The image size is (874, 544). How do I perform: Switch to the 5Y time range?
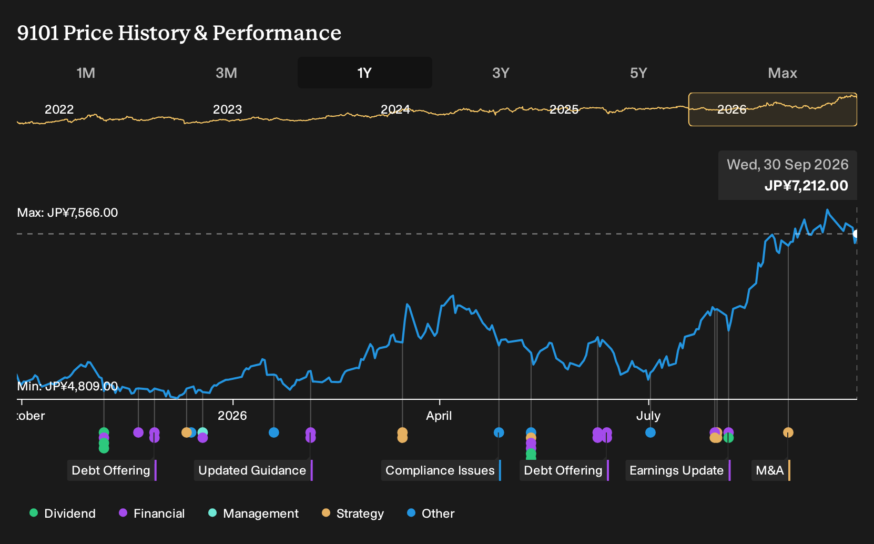[x=638, y=73]
